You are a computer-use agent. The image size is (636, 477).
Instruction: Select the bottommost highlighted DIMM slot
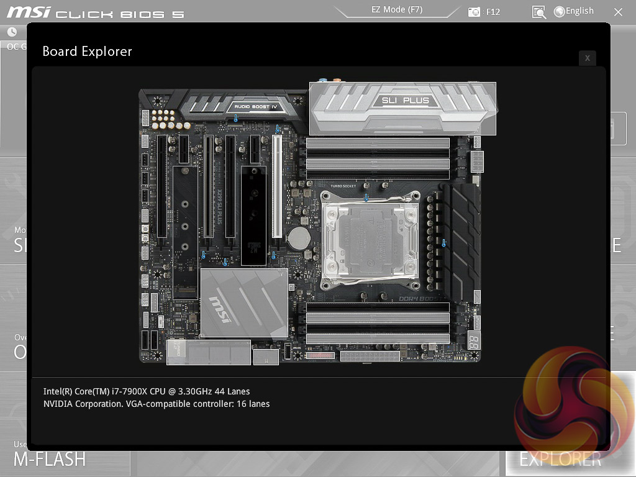coord(378,338)
